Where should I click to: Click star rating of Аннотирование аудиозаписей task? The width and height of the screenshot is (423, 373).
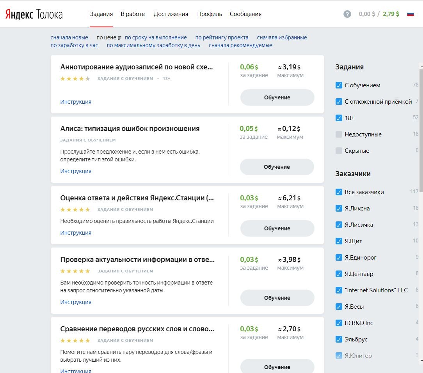pyautogui.click(x=75, y=79)
